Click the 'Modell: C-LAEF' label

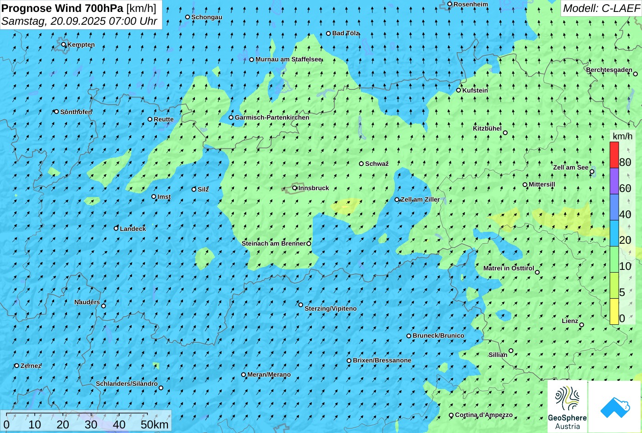click(x=601, y=8)
